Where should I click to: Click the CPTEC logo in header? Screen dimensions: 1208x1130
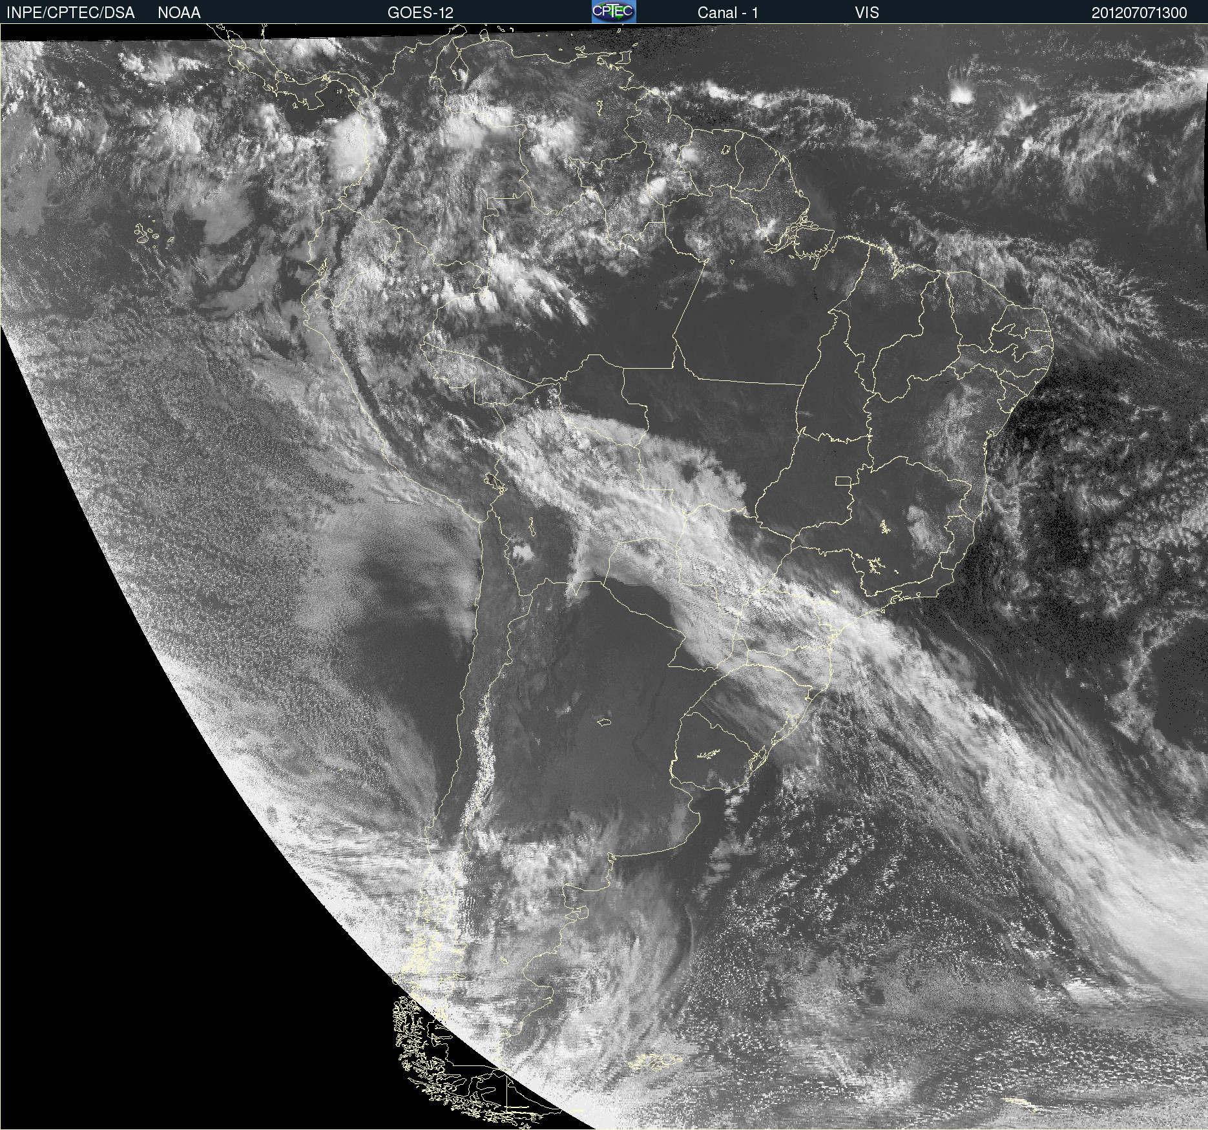tap(614, 12)
